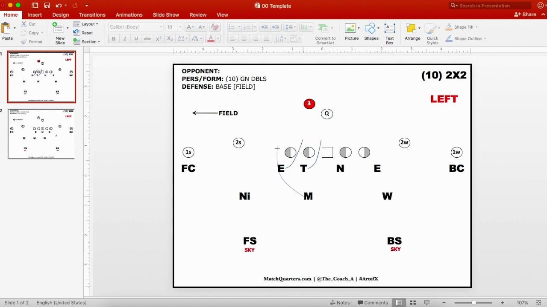Image resolution: width=547 pixels, height=307 pixels.
Task: Toggle Strikethrough formatting
Action: click(x=147, y=38)
